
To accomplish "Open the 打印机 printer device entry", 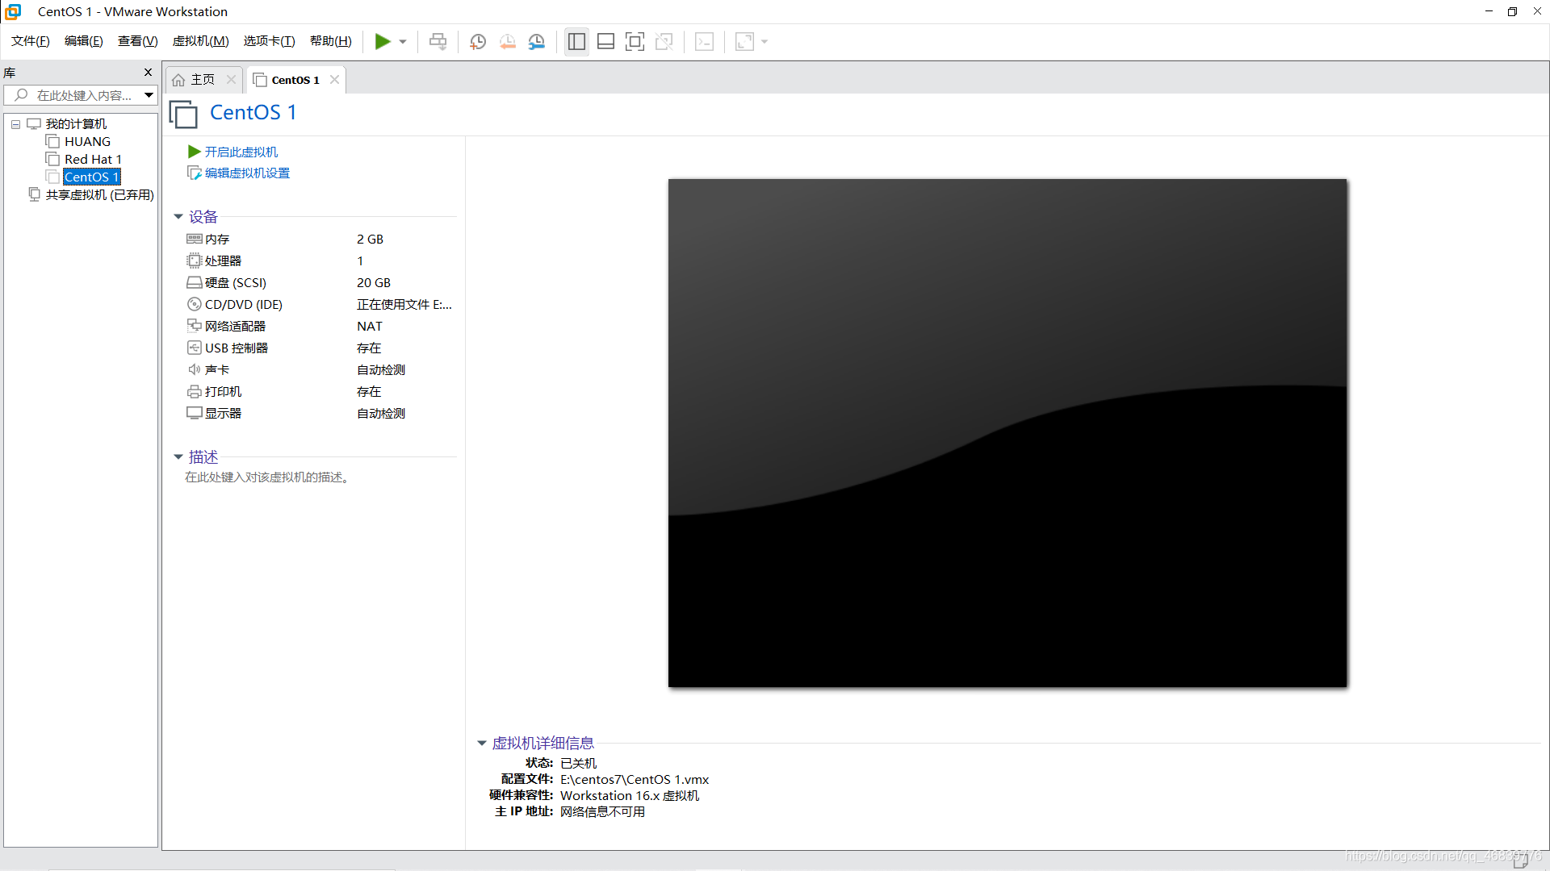I will 214,392.
